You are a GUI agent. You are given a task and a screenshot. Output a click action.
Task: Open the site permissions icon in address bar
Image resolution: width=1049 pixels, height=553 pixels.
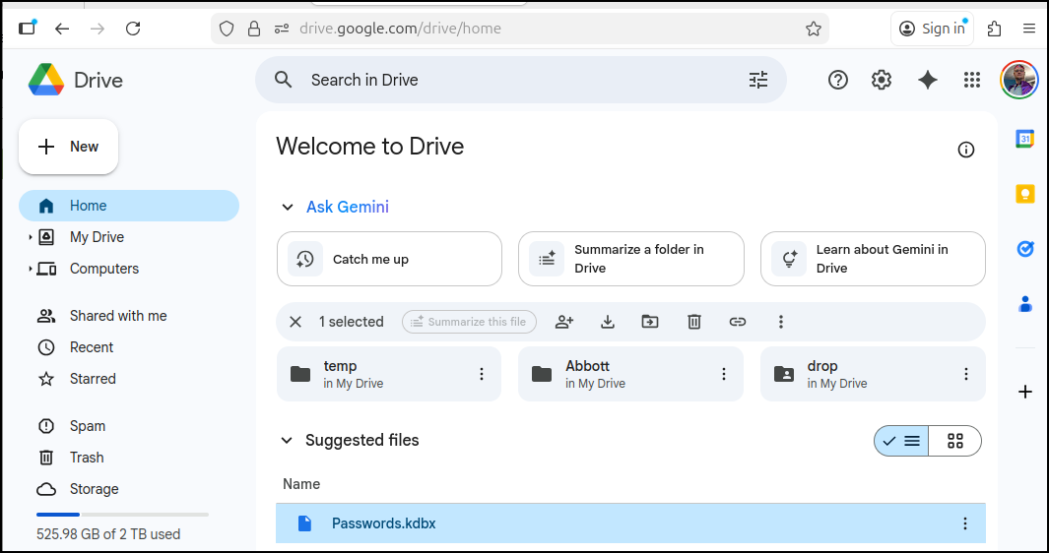pyautogui.click(x=282, y=29)
